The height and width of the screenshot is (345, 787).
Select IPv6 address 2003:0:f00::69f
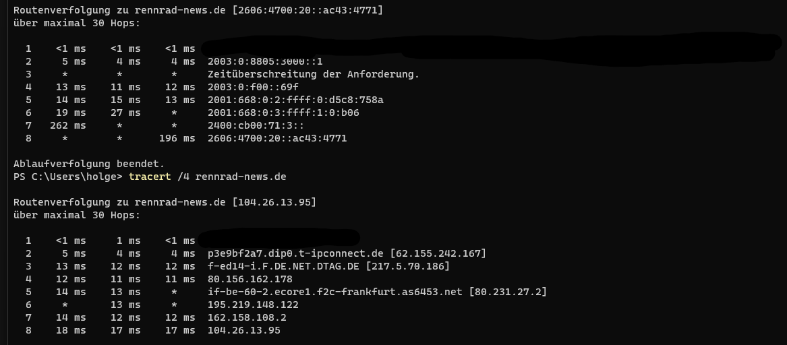[x=253, y=87]
